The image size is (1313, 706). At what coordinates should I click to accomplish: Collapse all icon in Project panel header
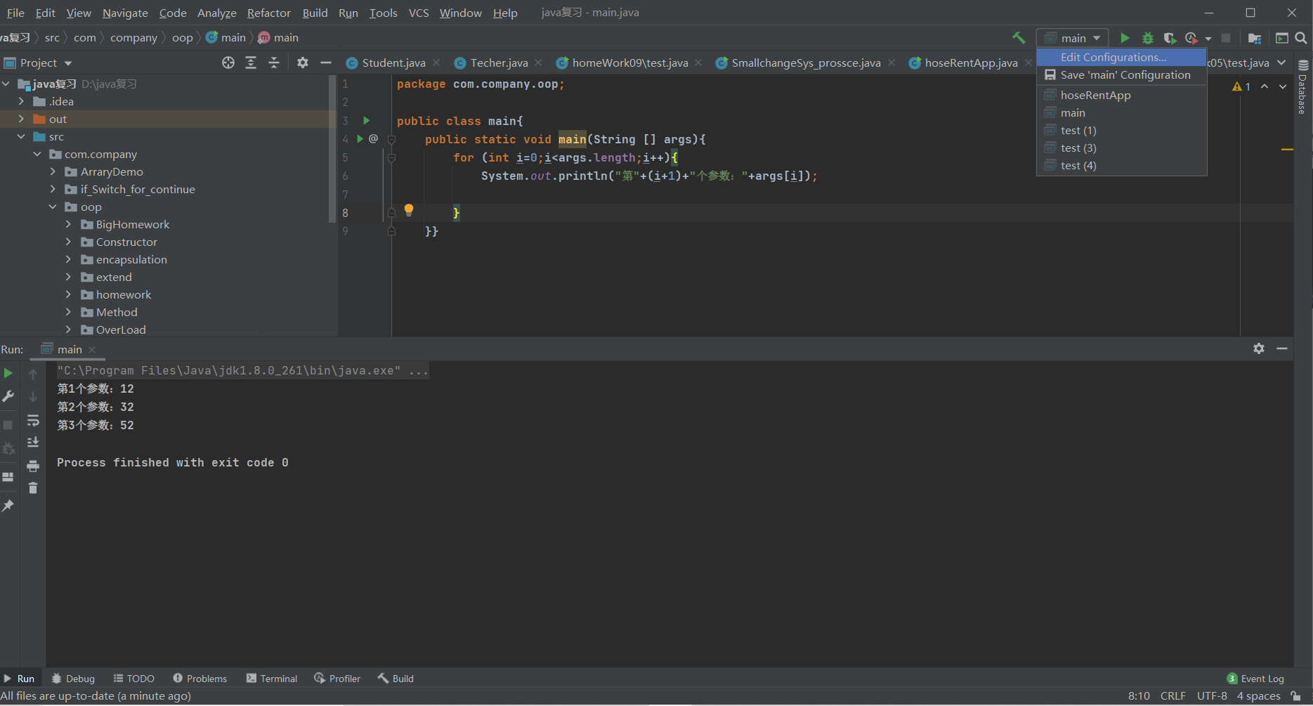[274, 63]
